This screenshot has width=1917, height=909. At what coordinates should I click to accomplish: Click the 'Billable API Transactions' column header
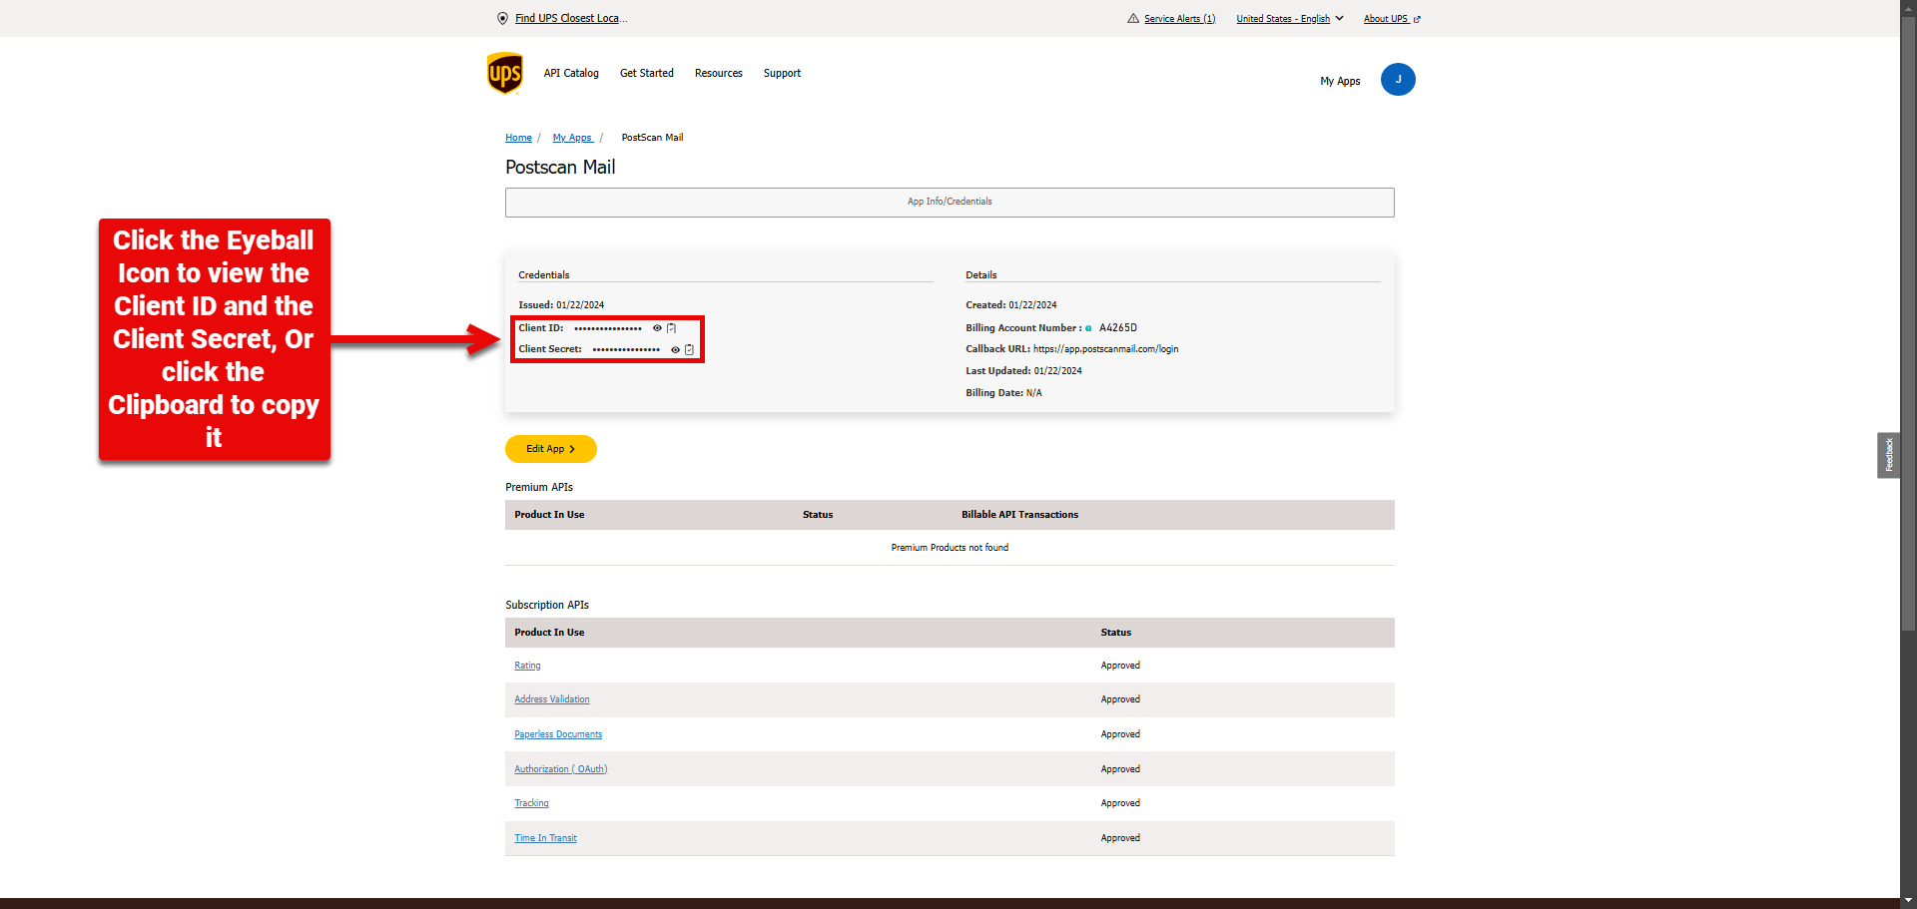(x=1019, y=515)
